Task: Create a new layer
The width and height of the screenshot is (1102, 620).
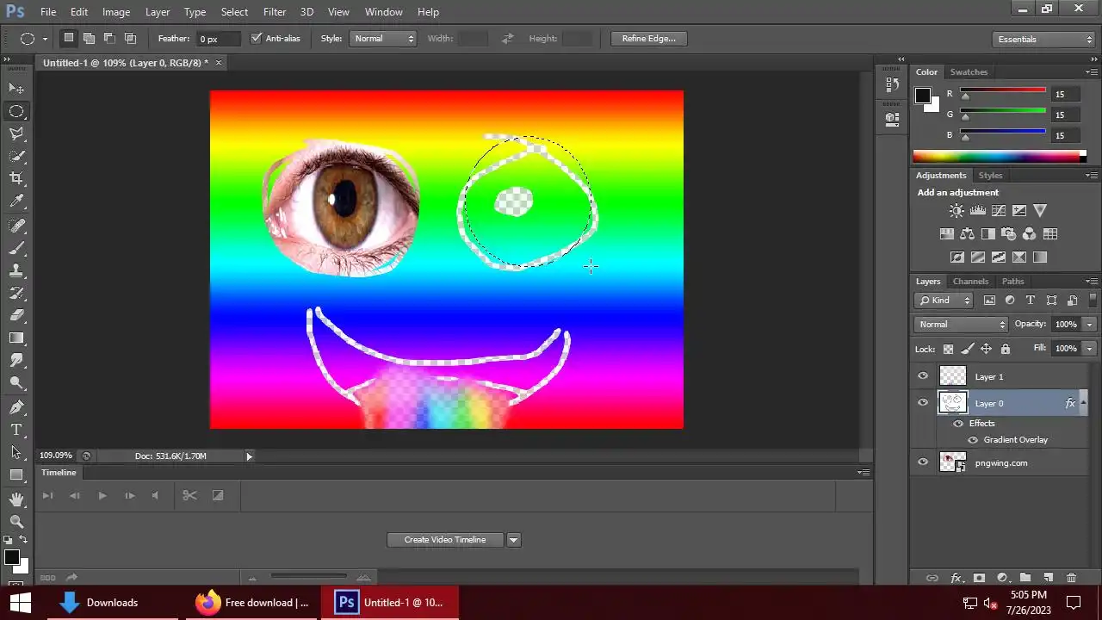Action: 1048,579
